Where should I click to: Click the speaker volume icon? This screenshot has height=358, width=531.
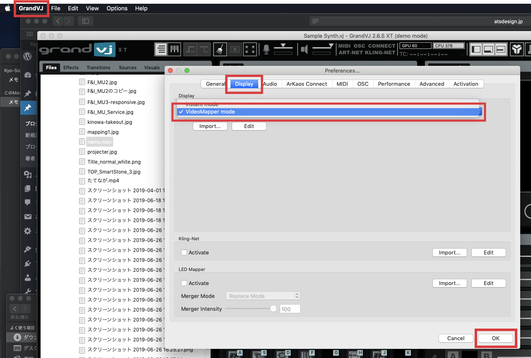(305, 50)
